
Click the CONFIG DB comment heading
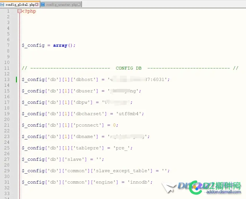[128, 68]
